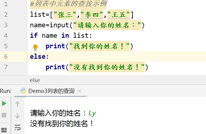Click line number 4 in gutter

pyautogui.click(x=6, y=35)
